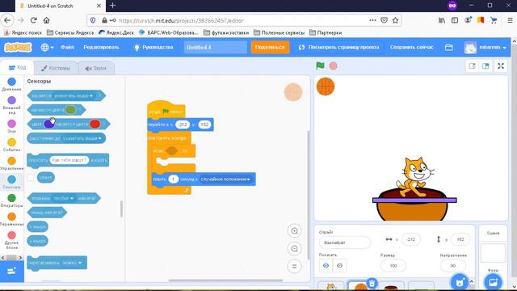The height and width of the screenshot is (291, 517).
Task: Reset workspace zoom to default
Action: [x=294, y=266]
